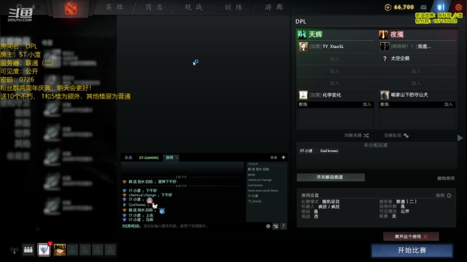Expand the right-side panel arrow
The height and width of the screenshot is (262, 467).
tap(460, 138)
